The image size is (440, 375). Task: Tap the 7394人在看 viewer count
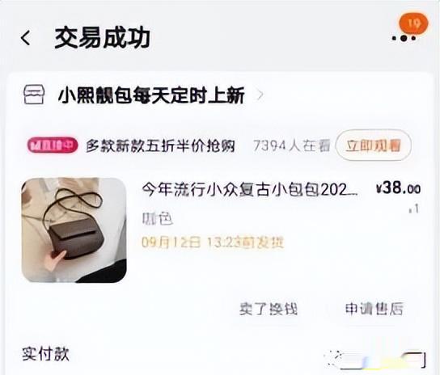[x=292, y=145]
